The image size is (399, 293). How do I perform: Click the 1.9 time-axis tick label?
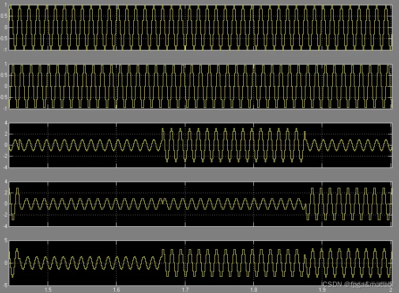coord(322,290)
